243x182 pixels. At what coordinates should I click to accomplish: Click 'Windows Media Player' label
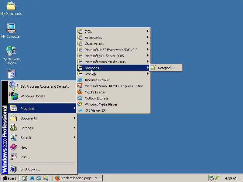pyautogui.click(x=101, y=104)
